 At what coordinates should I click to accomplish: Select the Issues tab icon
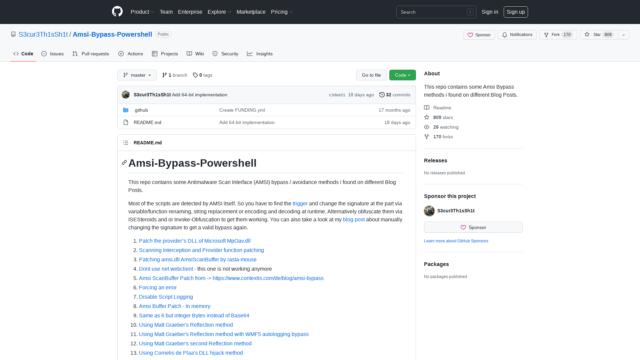coord(44,54)
